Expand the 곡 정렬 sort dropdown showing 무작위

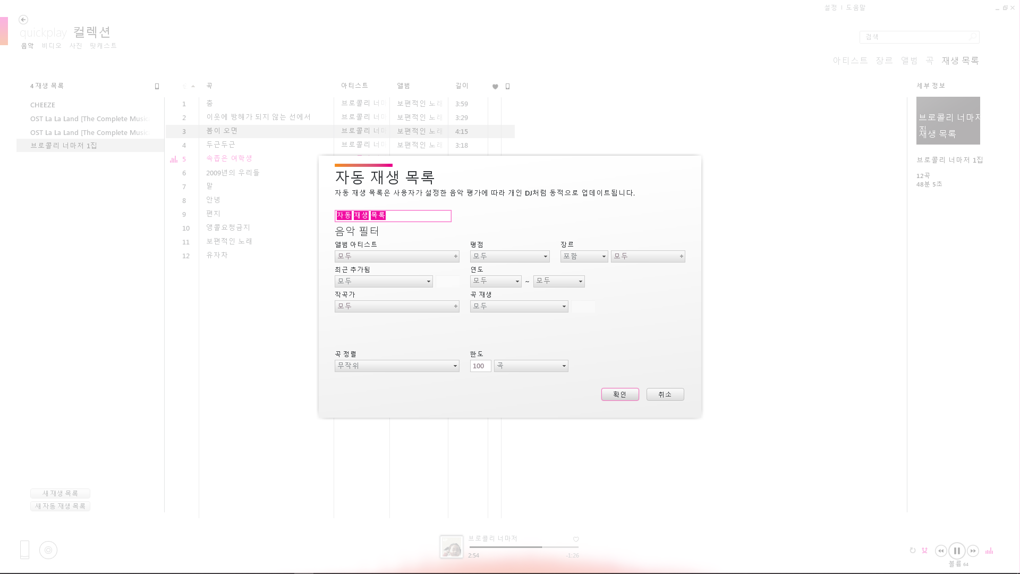(397, 366)
